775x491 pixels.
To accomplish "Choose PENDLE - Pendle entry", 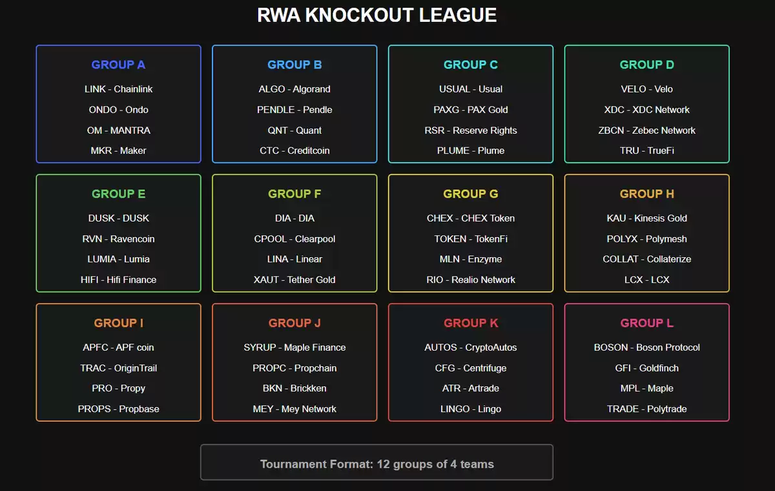I will (294, 110).
